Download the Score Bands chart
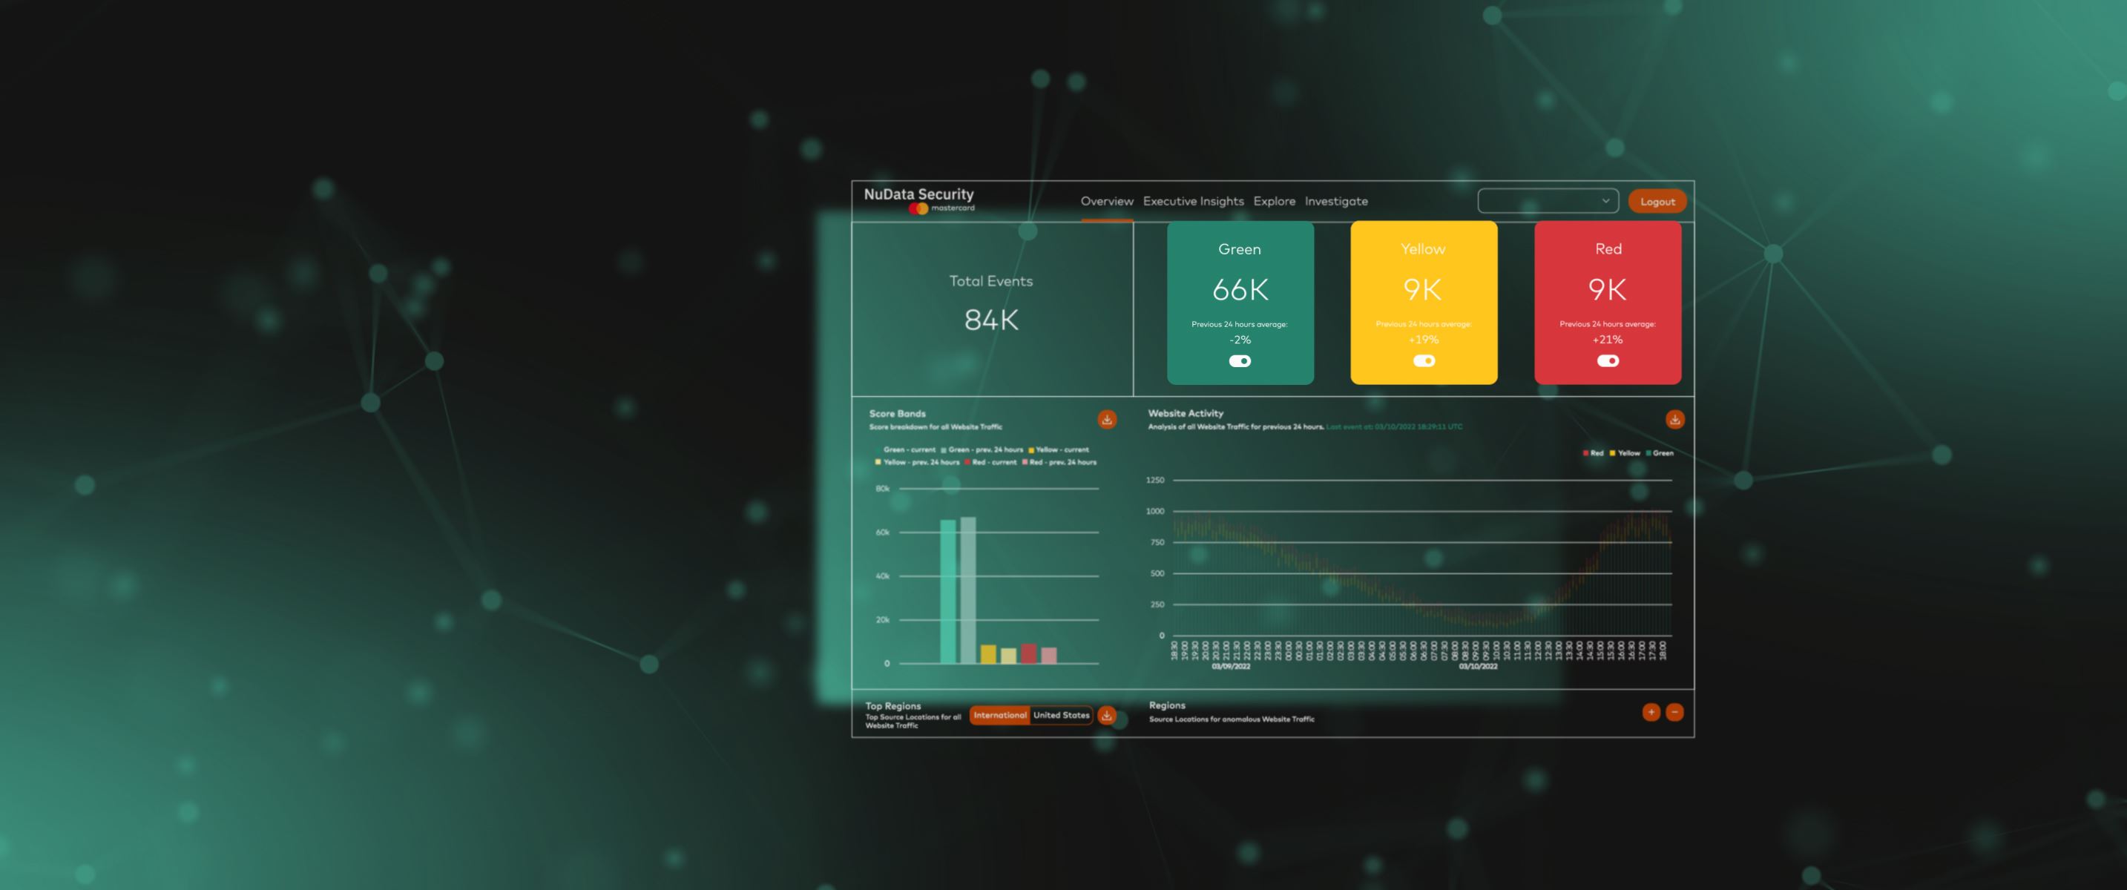The height and width of the screenshot is (890, 2127). coord(1106,419)
